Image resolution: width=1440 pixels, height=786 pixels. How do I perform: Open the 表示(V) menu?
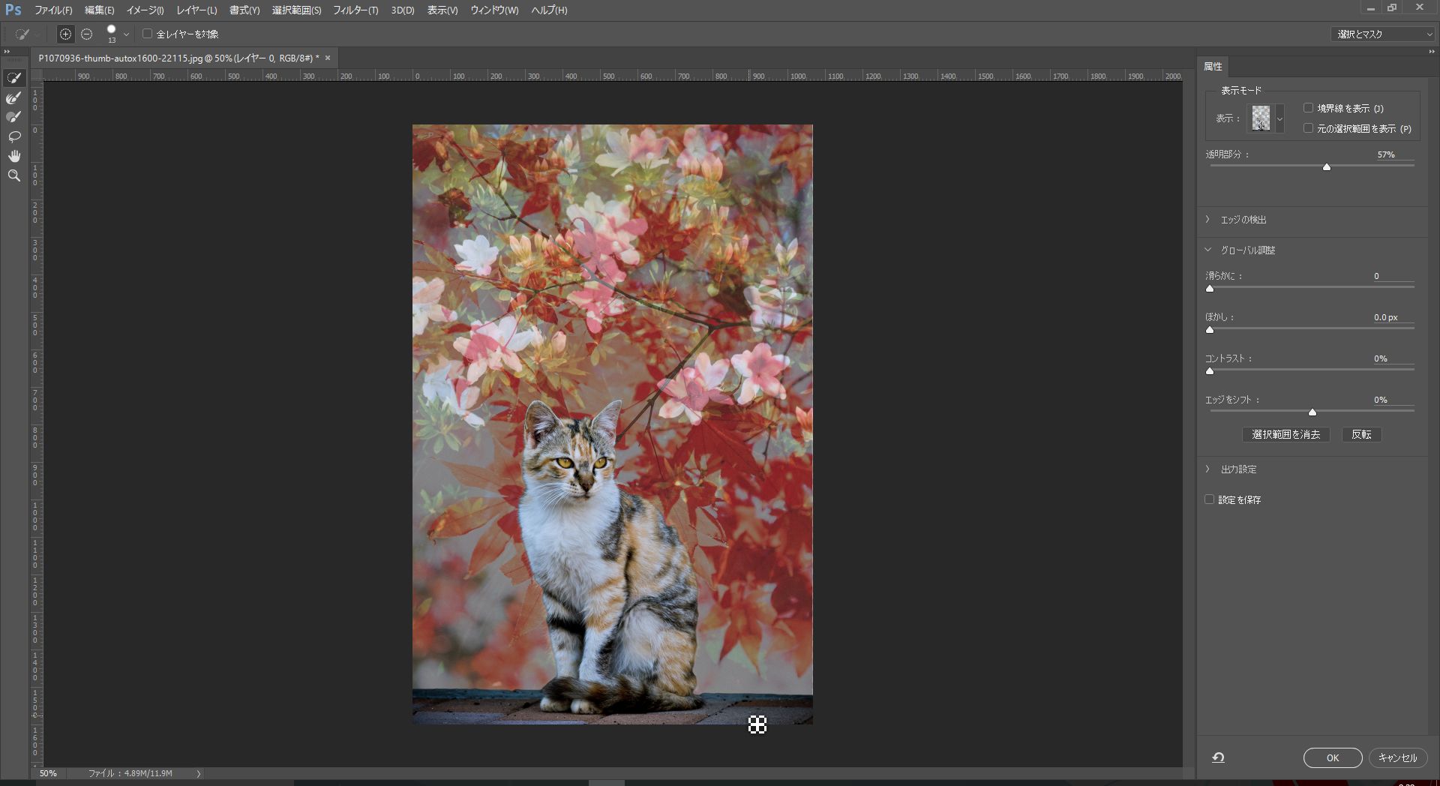coord(442,10)
